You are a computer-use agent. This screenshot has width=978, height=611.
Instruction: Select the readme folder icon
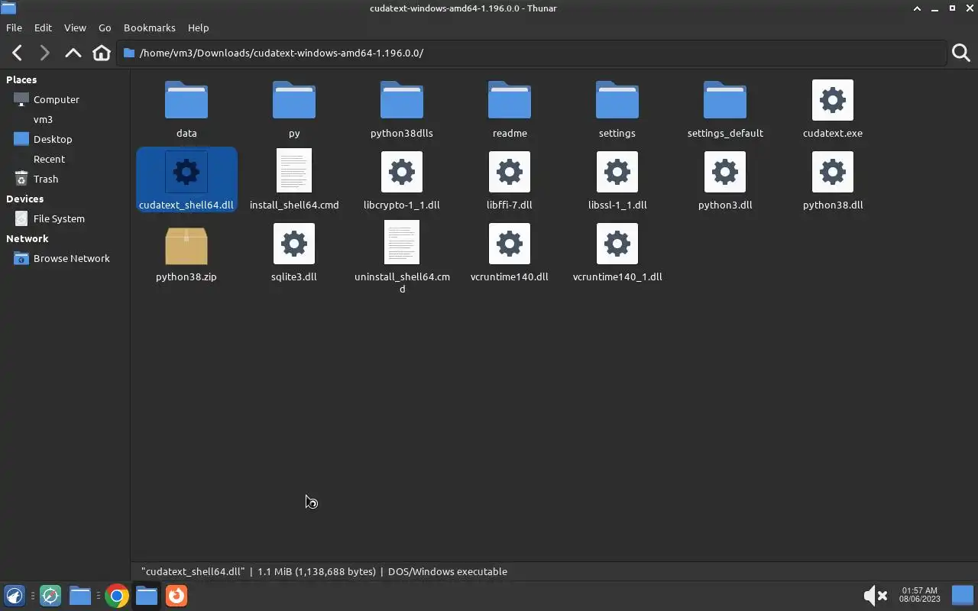pos(510,100)
